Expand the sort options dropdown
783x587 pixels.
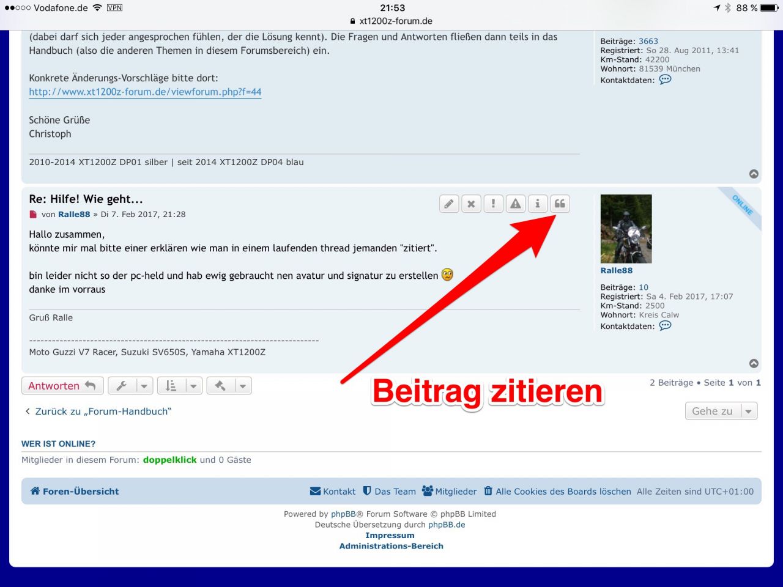[x=180, y=386]
